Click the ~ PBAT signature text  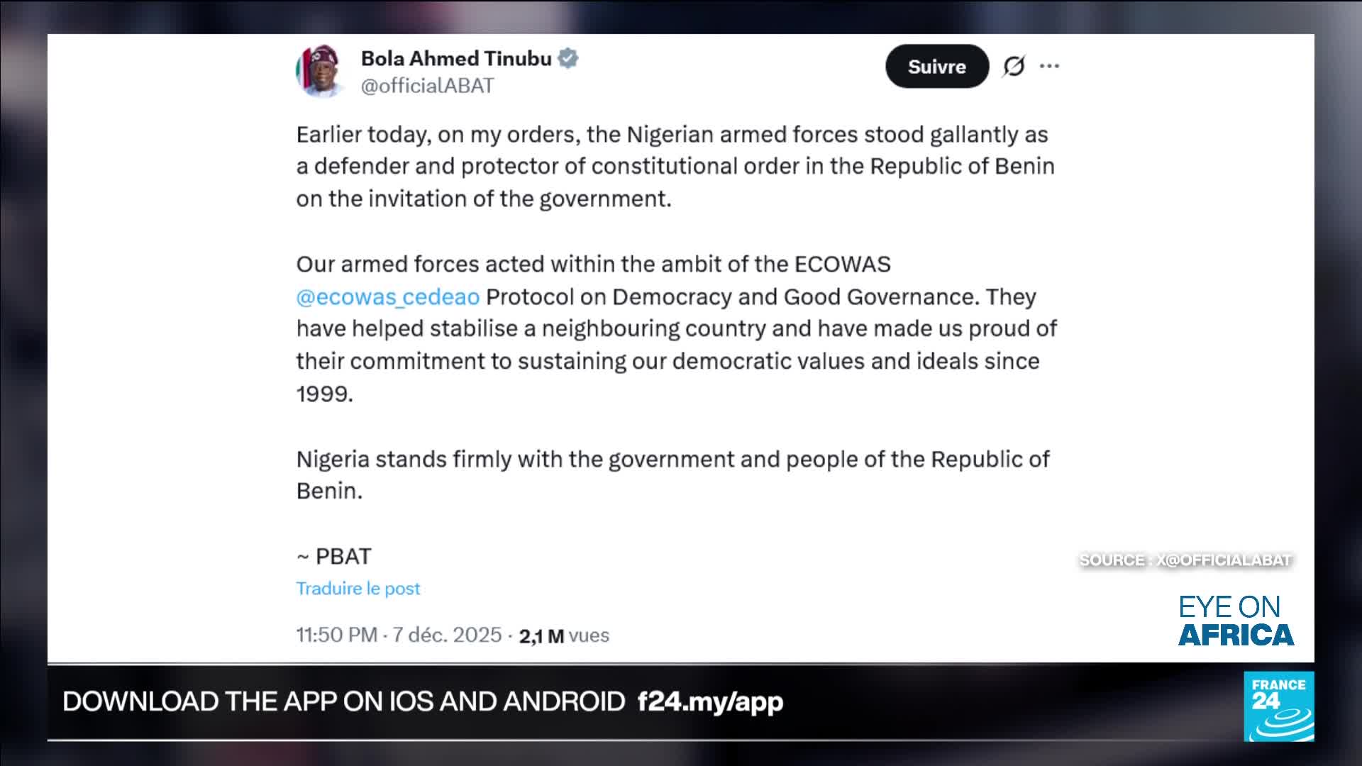pyautogui.click(x=334, y=556)
